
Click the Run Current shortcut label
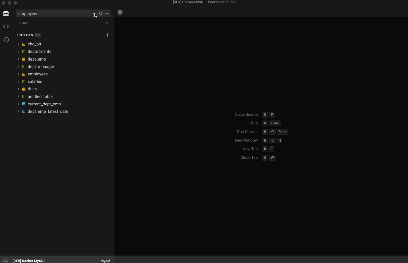(248, 132)
